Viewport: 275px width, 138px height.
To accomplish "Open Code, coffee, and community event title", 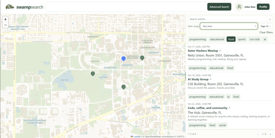I will tap(207, 108).
